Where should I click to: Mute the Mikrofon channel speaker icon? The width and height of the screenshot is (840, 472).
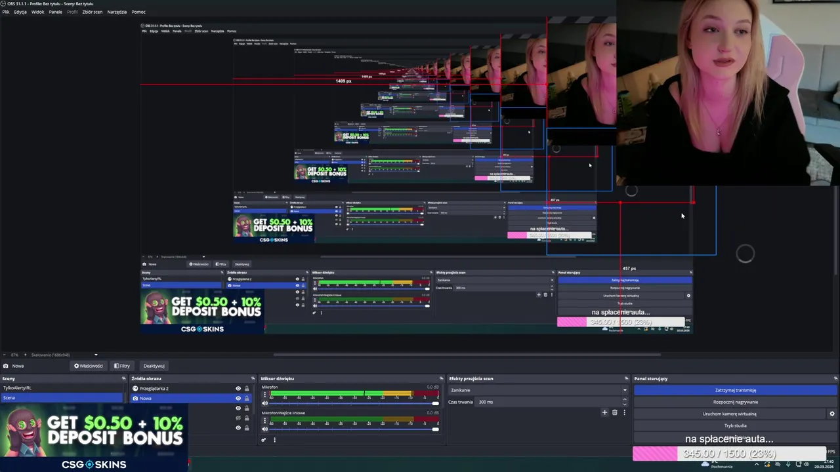pyautogui.click(x=264, y=403)
